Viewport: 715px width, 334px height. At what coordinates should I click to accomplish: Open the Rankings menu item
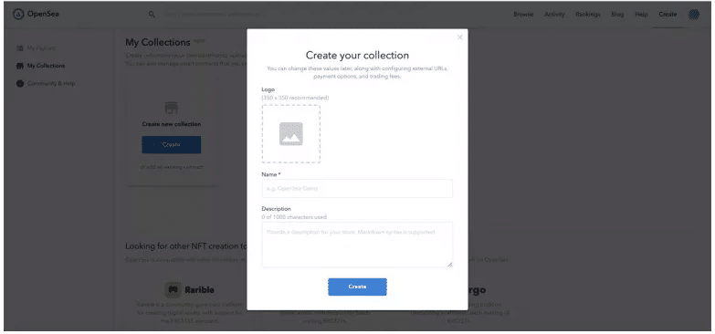(x=588, y=14)
